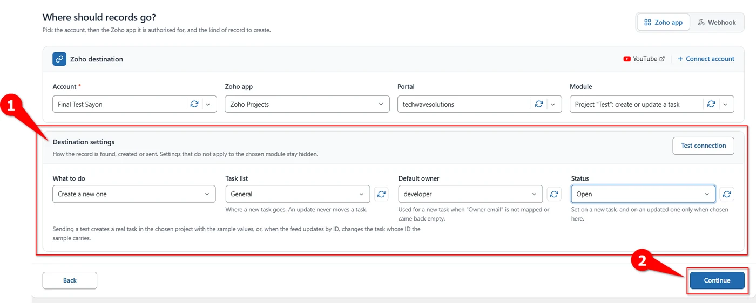The height and width of the screenshot is (303, 756).
Task: Click the Connect account link
Action: (706, 59)
